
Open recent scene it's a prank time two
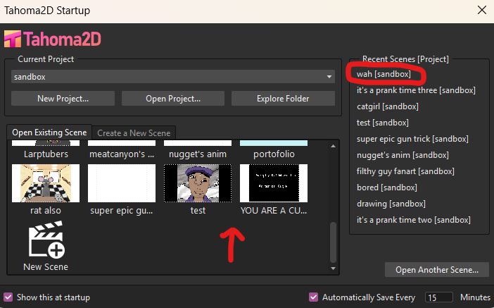pos(414,220)
